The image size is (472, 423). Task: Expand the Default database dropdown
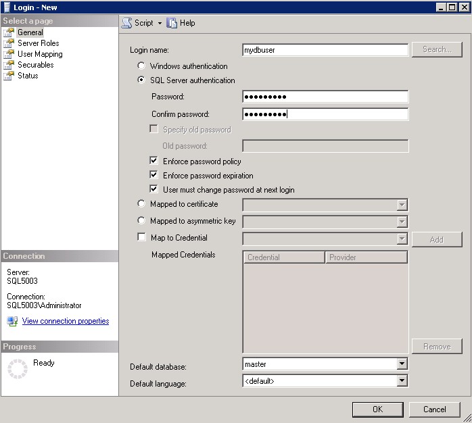[402, 364]
